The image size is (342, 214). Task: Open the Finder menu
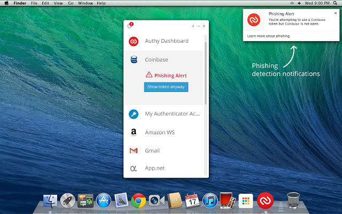point(20,3)
